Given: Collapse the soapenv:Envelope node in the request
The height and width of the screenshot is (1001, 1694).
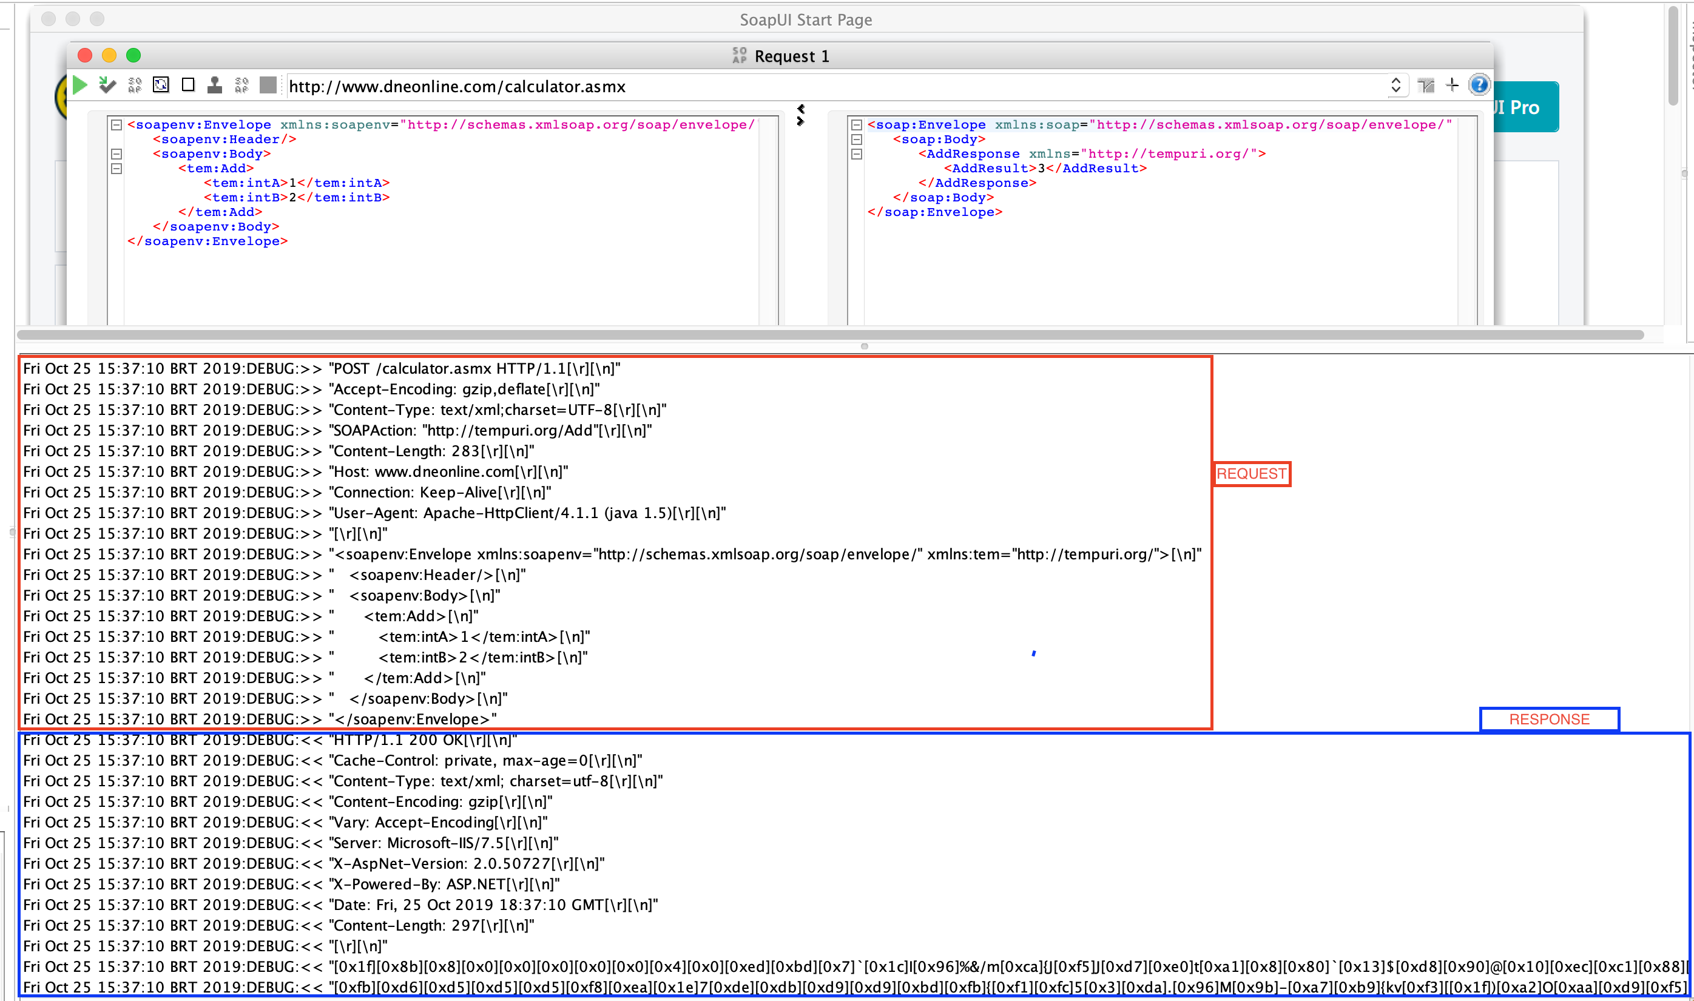Looking at the screenshot, I should pyautogui.click(x=116, y=125).
